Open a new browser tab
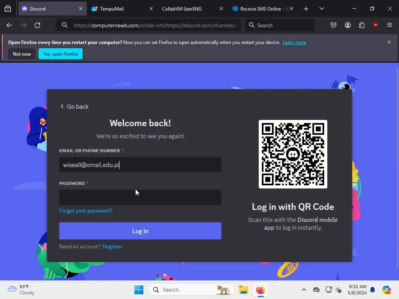399x299 pixels. pos(306,9)
